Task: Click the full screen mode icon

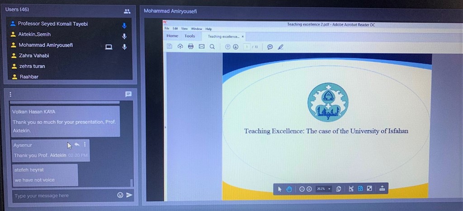Action: [x=369, y=188]
